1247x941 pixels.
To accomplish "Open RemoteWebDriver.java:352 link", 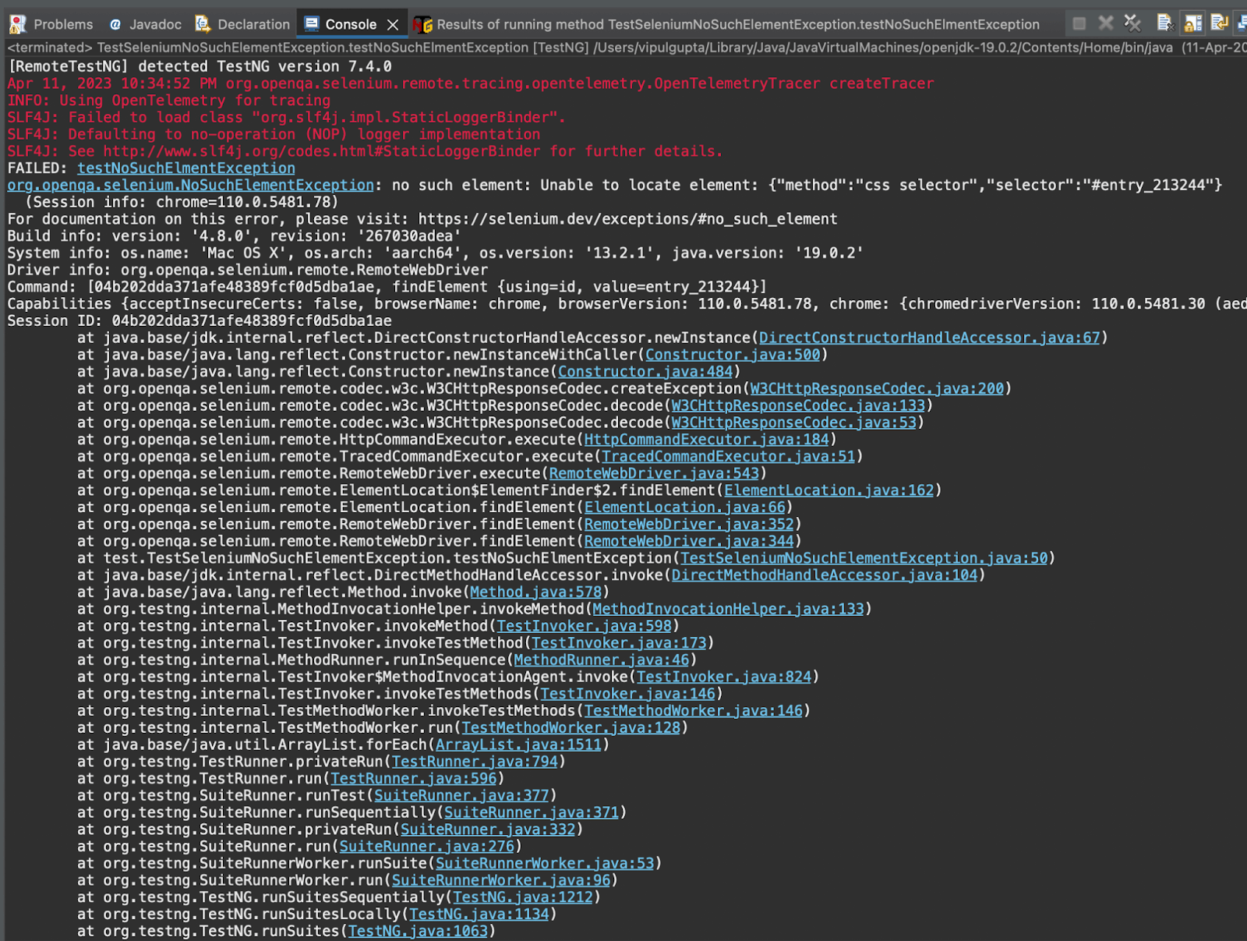I will pyautogui.click(x=689, y=524).
